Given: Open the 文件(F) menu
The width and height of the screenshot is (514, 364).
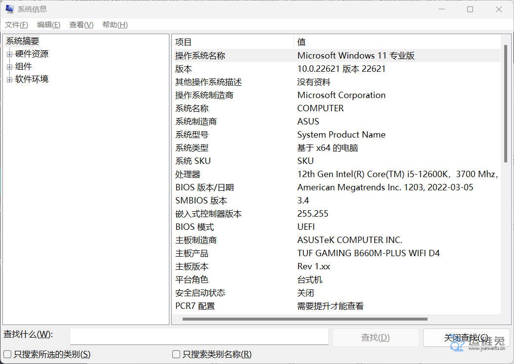Looking at the screenshot, I should (16, 25).
